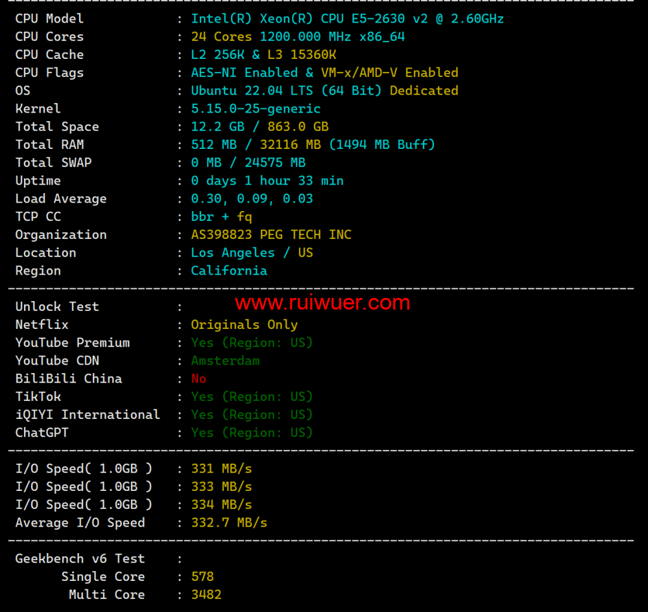Click the Total SWAP value
The width and height of the screenshot is (648, 612).
click(248, 163)
